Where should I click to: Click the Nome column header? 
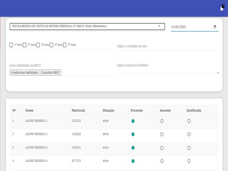point(29,110)
